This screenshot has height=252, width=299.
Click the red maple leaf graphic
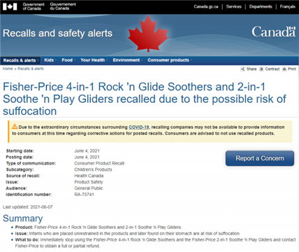pos(148,34)
